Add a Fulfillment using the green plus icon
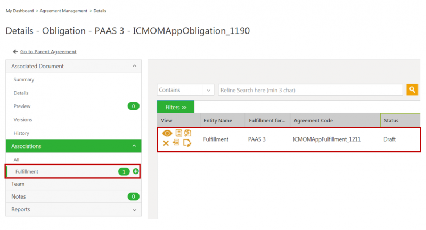 click(136, 171)
